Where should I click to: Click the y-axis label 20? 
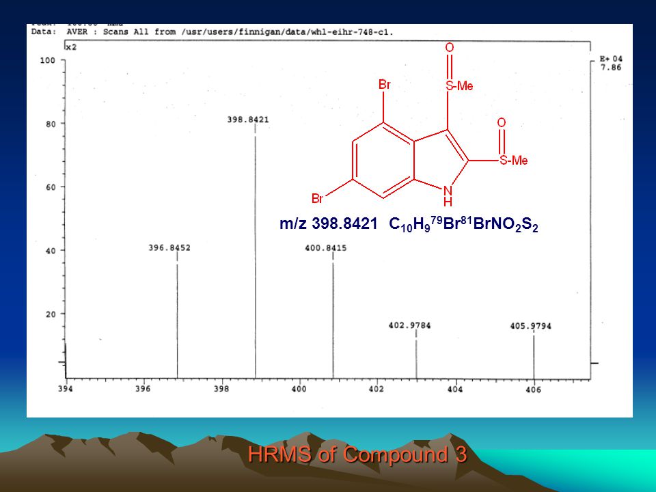pos(51,314)
